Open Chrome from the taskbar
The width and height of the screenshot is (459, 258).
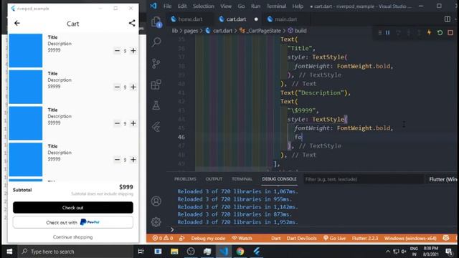[x=240, y=252]
